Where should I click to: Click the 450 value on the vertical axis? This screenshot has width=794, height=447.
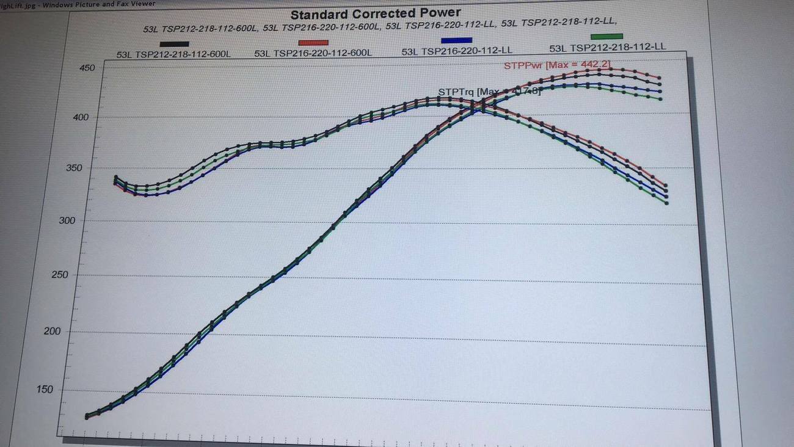87,68
